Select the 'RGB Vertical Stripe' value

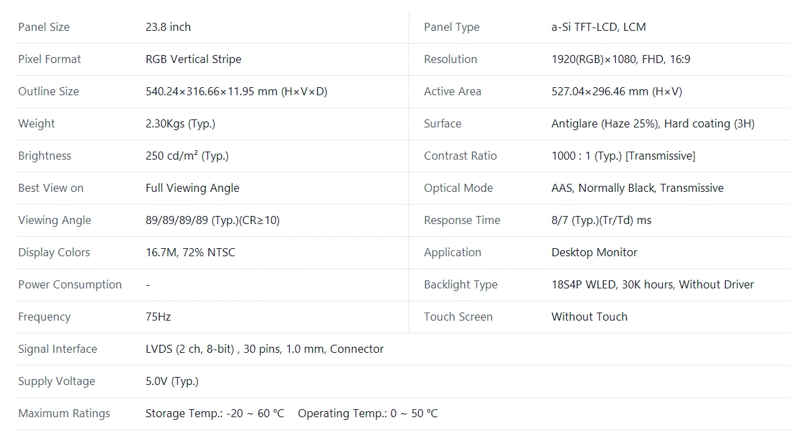[x=193, y=59]
